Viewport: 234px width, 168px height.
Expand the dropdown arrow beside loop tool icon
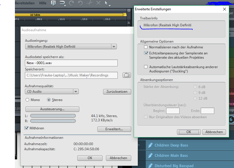coord(65,6)
